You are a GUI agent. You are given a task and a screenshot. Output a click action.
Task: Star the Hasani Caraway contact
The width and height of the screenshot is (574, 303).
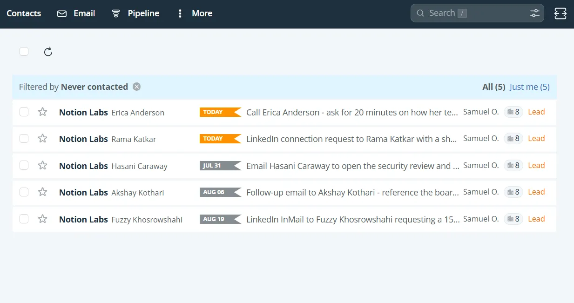click(42, 165)
